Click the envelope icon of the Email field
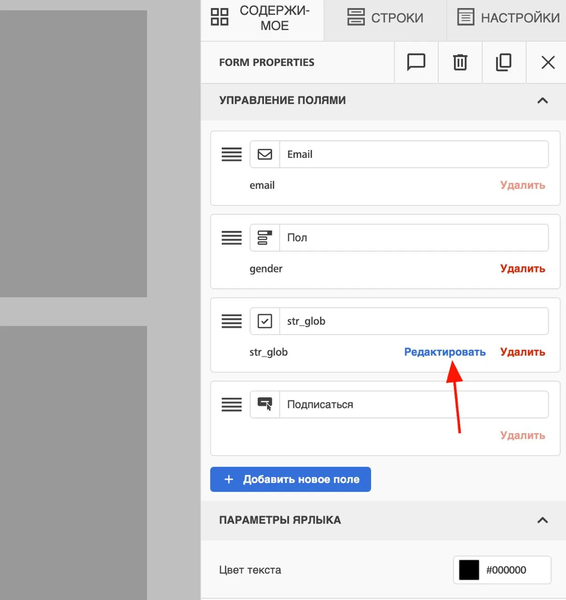The height and width of the screenshot is (600, 566). (265, 154)
